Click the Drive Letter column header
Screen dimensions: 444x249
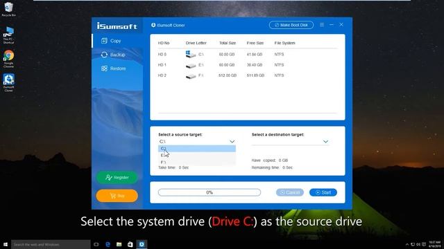[196, 43]
